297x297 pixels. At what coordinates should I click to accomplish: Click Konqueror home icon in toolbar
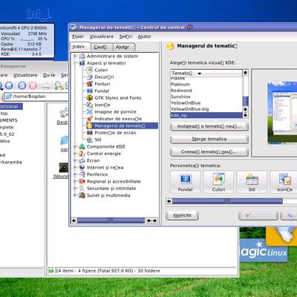coord(9,85)
